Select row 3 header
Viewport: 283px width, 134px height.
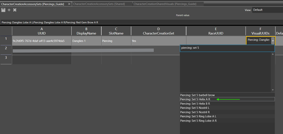6,60
